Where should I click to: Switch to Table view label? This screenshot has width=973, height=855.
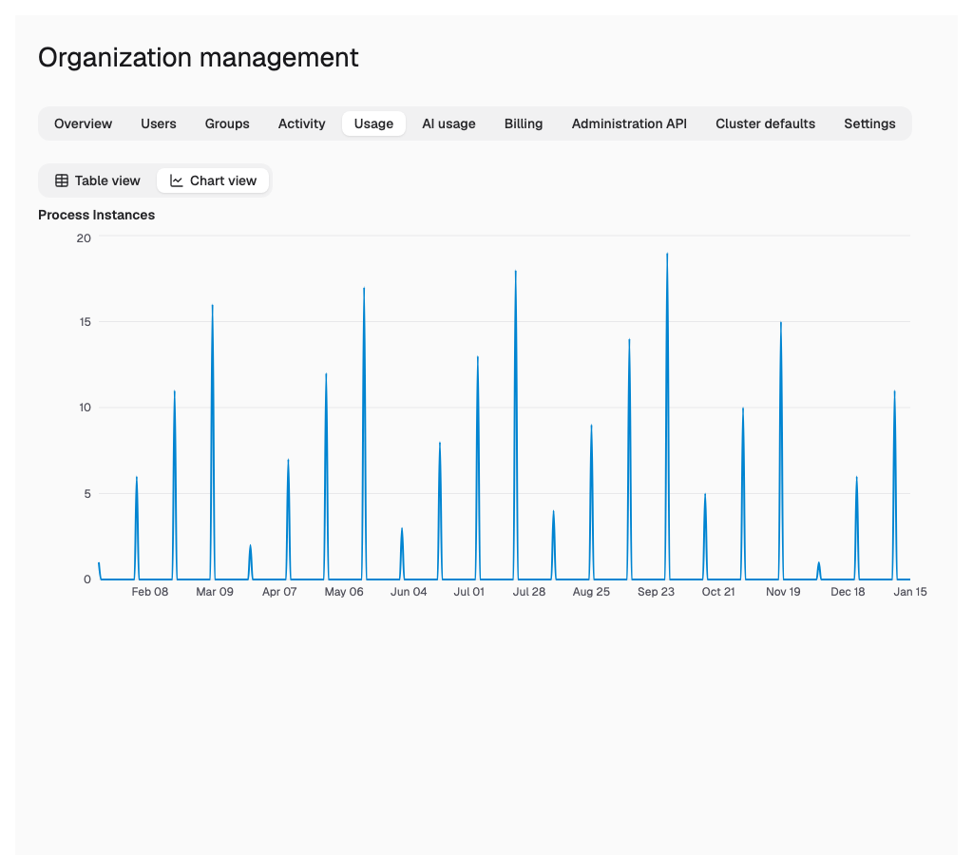click(x=107, y=180)
